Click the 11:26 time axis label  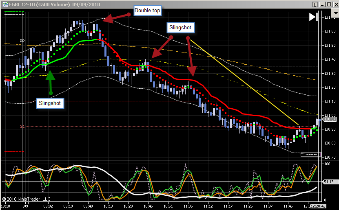pos(248,206)
